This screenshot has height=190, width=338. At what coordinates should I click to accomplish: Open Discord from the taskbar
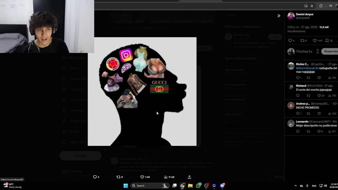[222, 186]
